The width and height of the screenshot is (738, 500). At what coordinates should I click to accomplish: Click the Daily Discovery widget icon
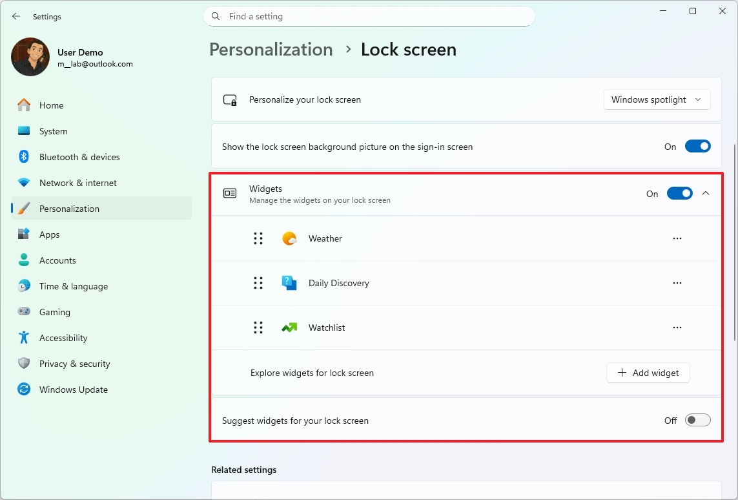[x=289, y=283]
